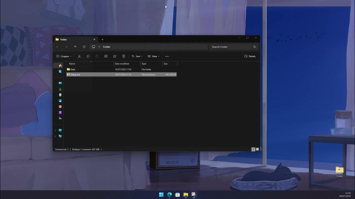
Task: Delete using the trash can icon
Action: click(x=124, y=56)
